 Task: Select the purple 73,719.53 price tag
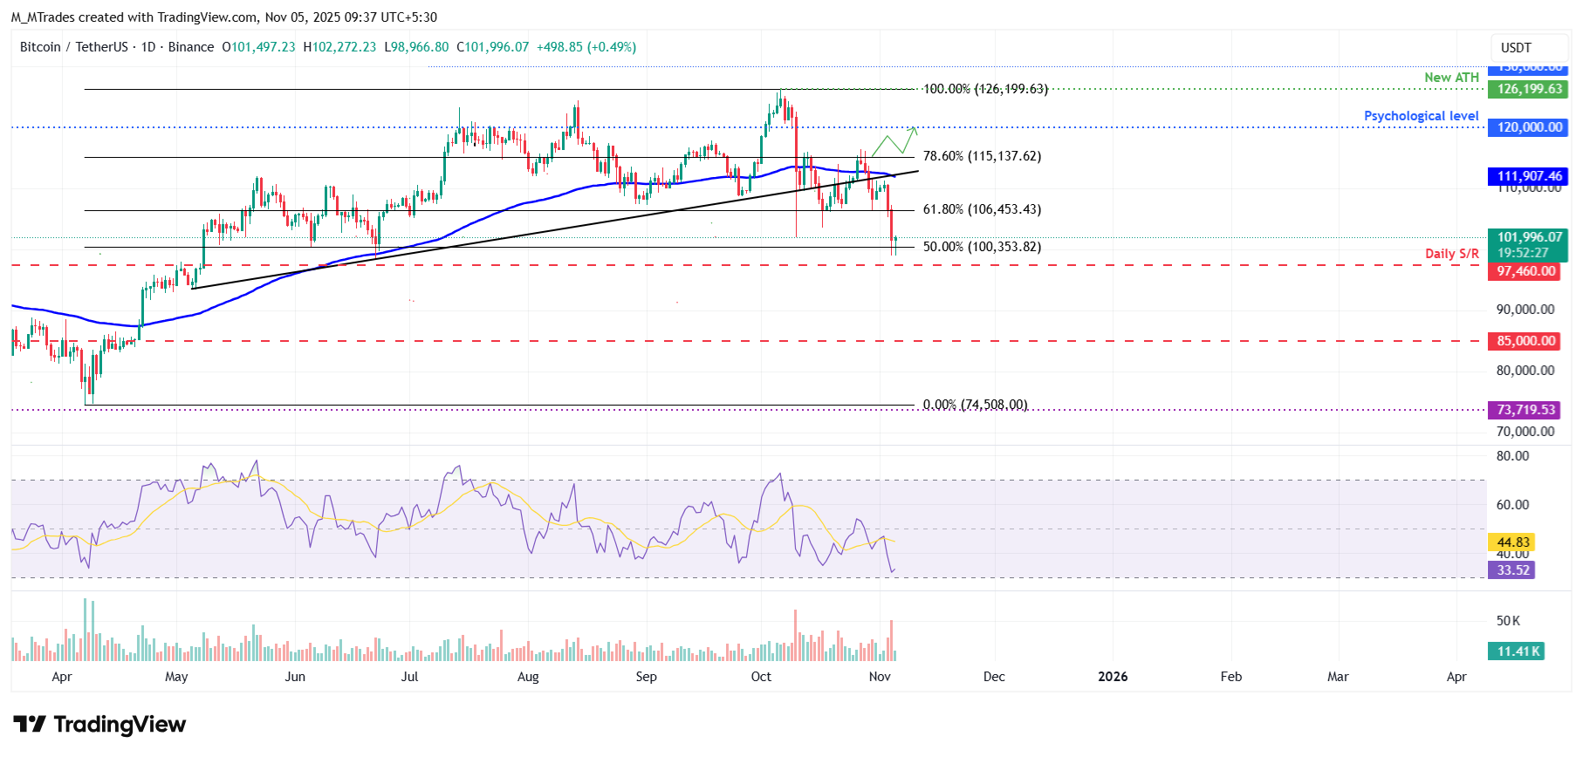[1526, 410]
